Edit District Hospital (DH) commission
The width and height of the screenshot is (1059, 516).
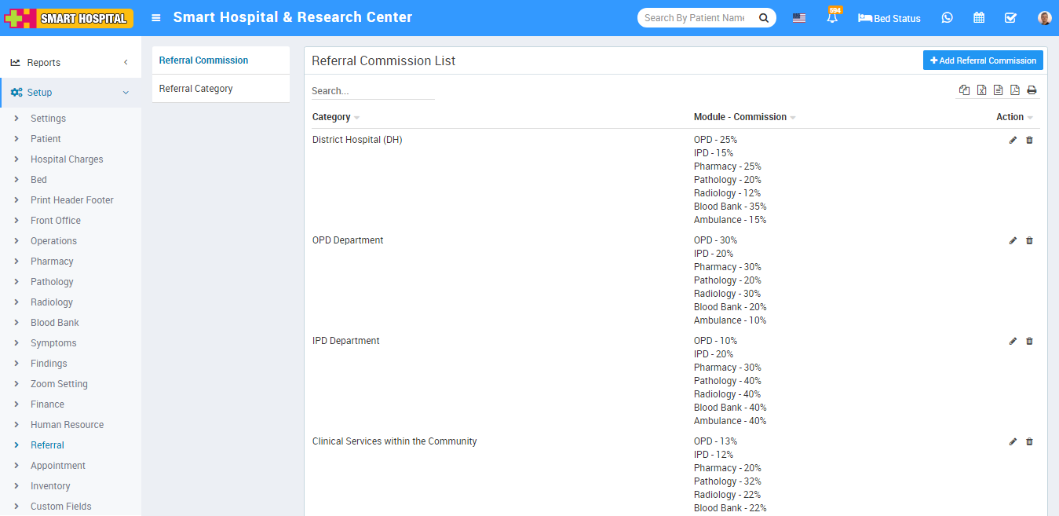[1013, 141]
